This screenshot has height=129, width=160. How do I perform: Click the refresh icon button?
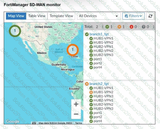tap(150, 16)
